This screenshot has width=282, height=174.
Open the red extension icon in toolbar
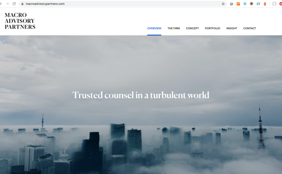pyautogui.click(x=265, y=4)
